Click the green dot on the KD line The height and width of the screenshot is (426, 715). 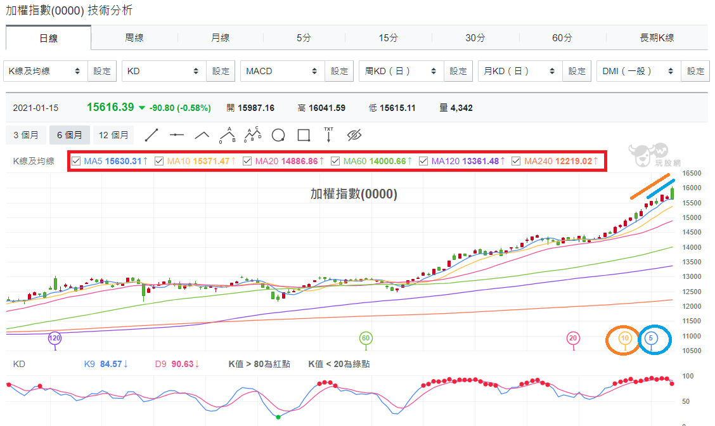coord(278,417)
